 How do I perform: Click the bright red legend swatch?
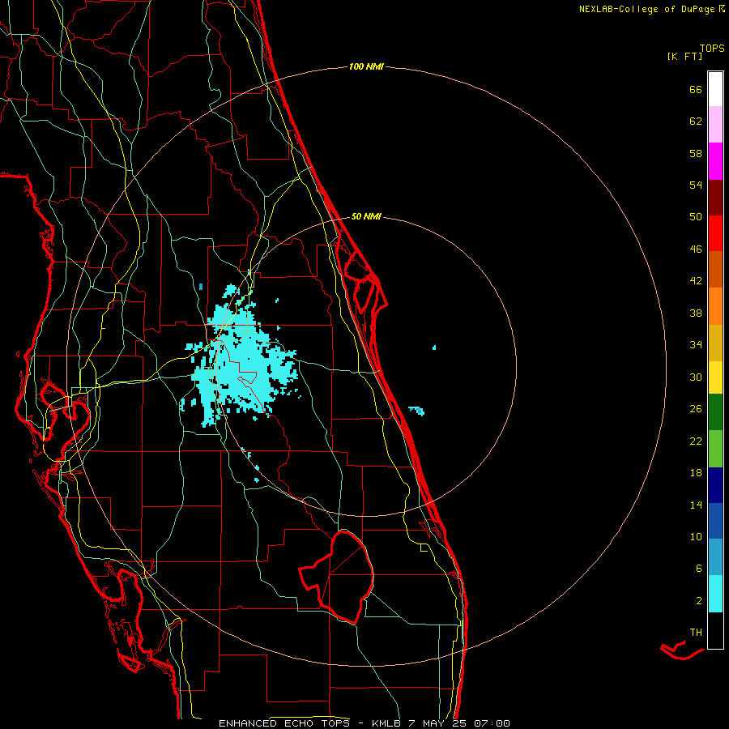(715, 233)
